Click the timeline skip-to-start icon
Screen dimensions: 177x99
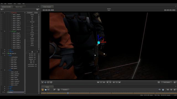click(x=168, y=90)
